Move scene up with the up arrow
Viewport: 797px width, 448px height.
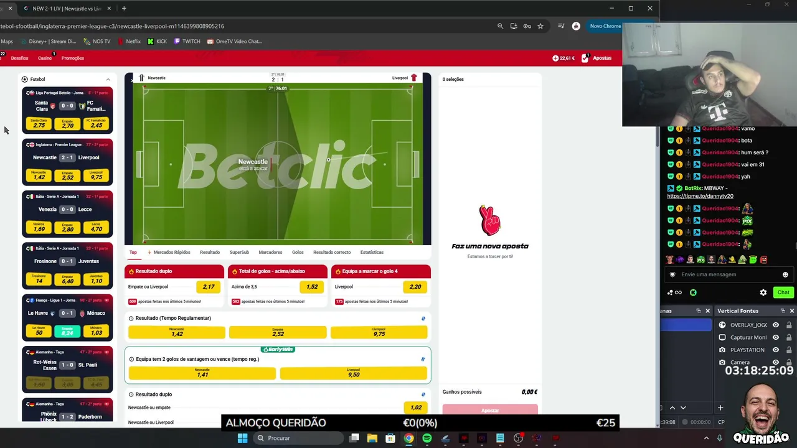tap(672, 408)
